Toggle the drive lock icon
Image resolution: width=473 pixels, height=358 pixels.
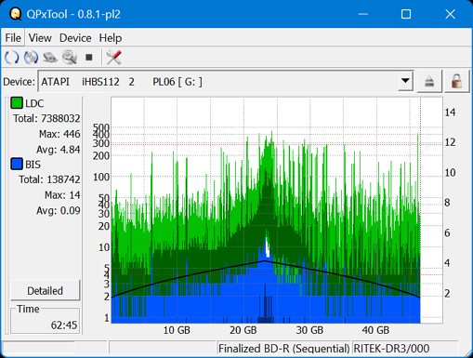(x=456, y=82)
